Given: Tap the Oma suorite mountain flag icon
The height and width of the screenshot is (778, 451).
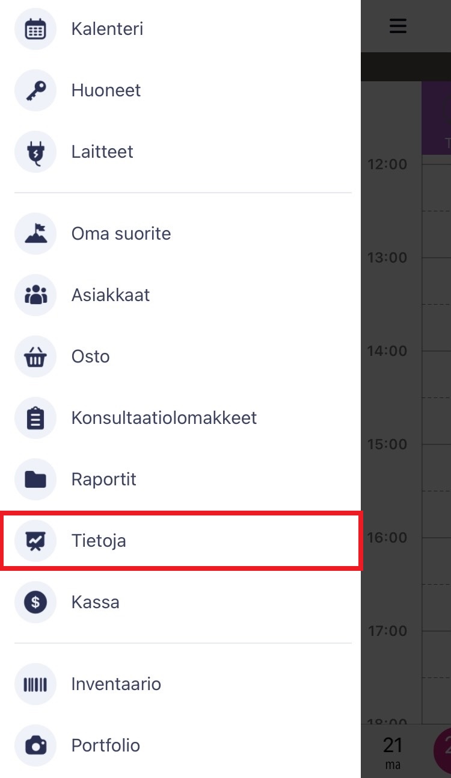Looking at the screenshot, I should click(35, 234).
